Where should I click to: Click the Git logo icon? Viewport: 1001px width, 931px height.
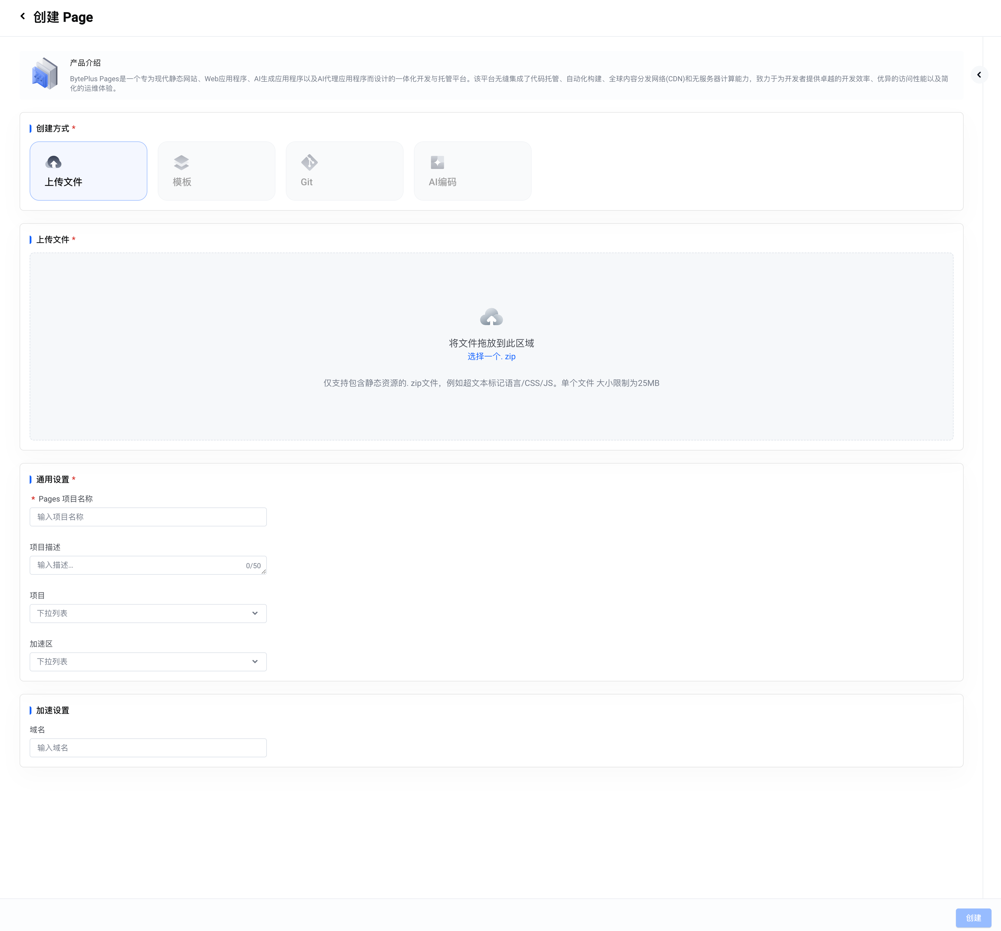309,162
